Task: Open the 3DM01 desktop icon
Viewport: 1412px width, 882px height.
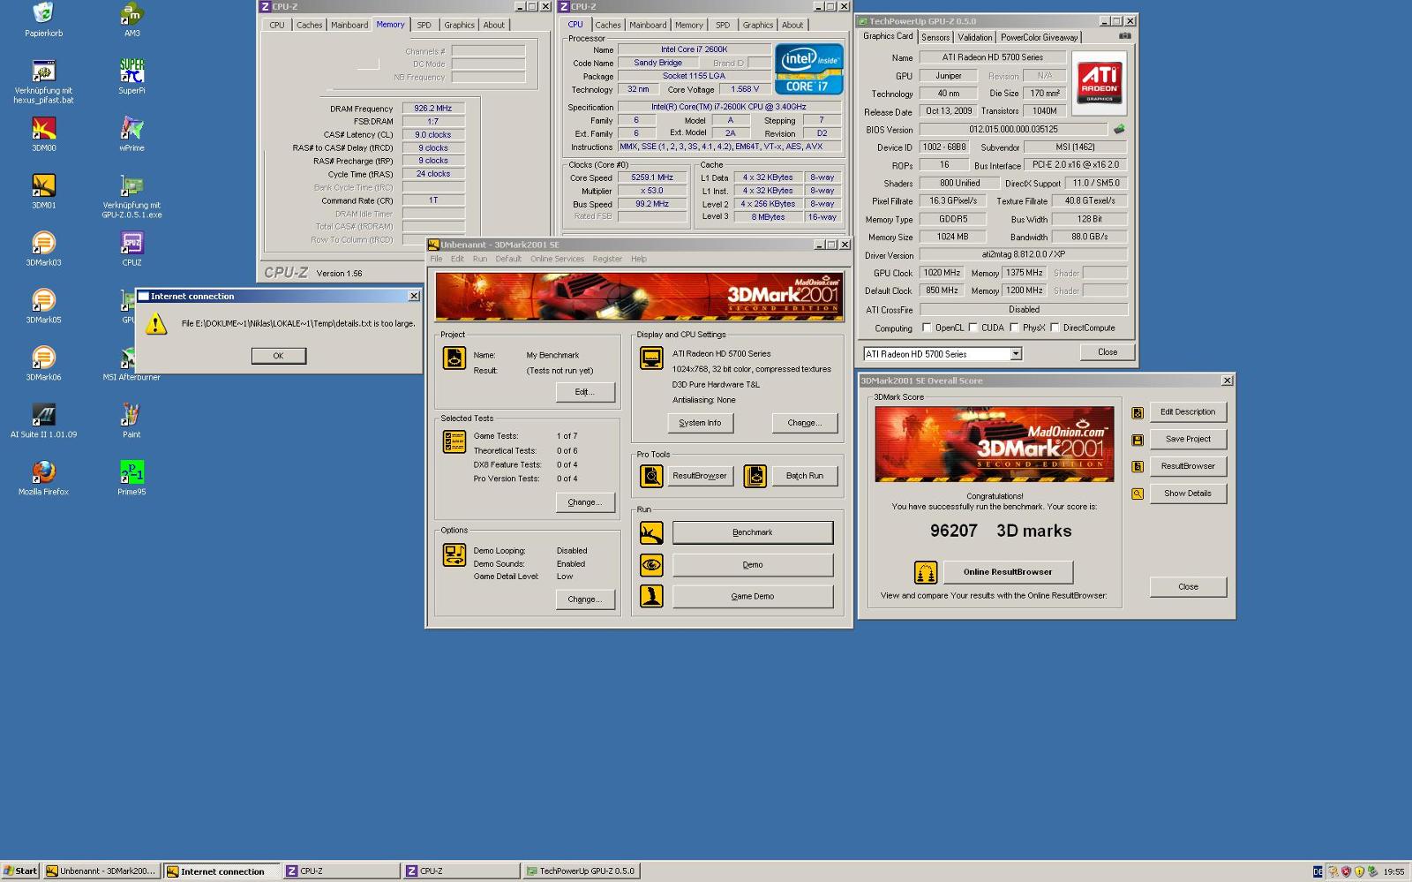Action: pyautogui.click(x=43, y=185)
